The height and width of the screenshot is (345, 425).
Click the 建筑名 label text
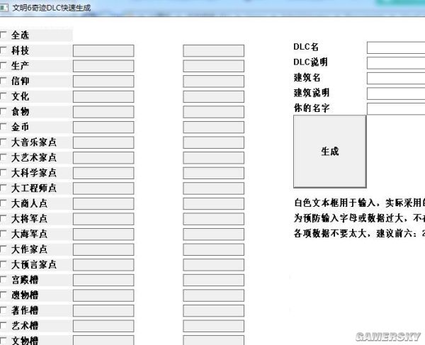pyautogui.click(x=307, y=77)
